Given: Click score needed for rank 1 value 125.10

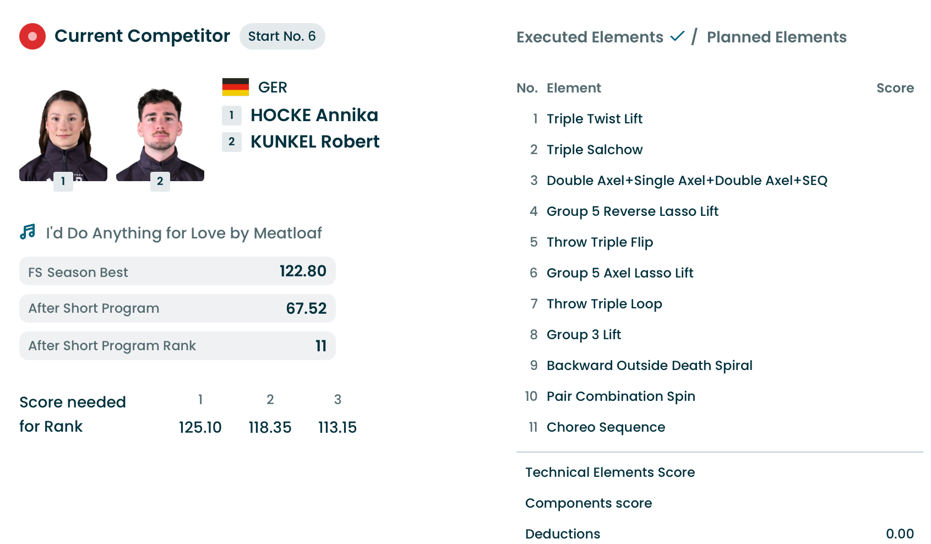Looking at the screenshot, I should click(200, 427).
